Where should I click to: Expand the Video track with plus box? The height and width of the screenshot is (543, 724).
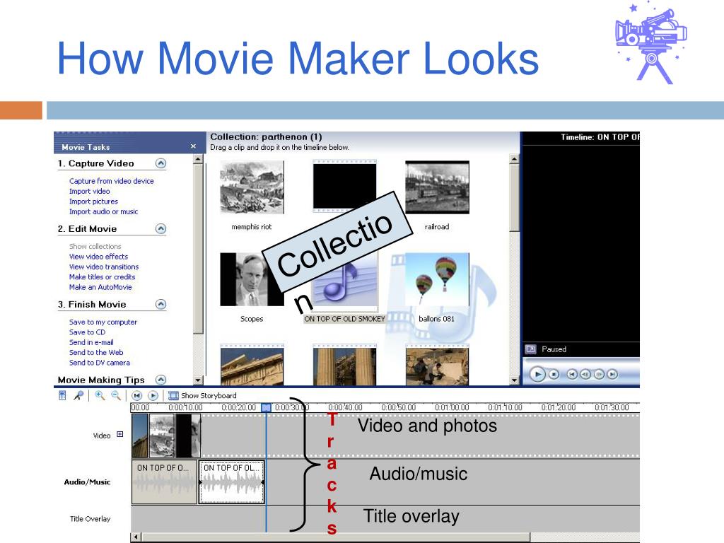point(120,434)
